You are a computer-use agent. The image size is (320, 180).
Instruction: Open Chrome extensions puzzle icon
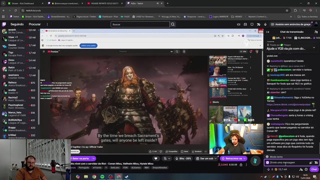coord(295,10)
